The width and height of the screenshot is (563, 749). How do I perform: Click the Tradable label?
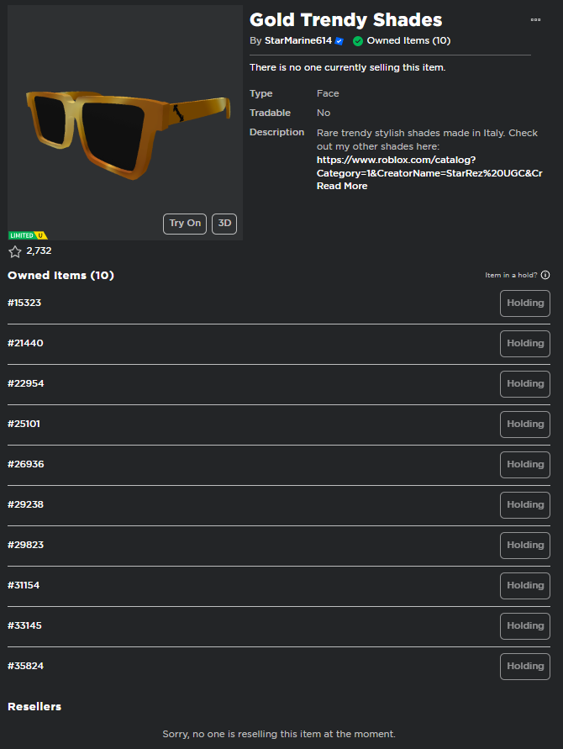coord(270,113)
